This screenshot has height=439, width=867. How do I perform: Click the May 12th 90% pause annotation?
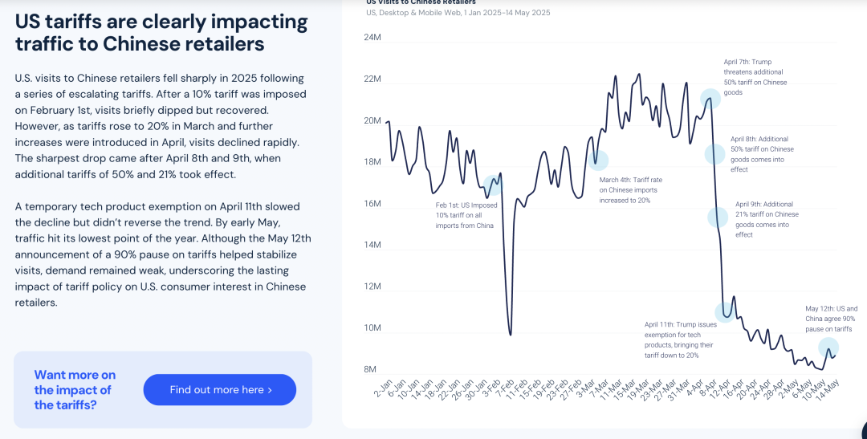[x=832, y=319]
